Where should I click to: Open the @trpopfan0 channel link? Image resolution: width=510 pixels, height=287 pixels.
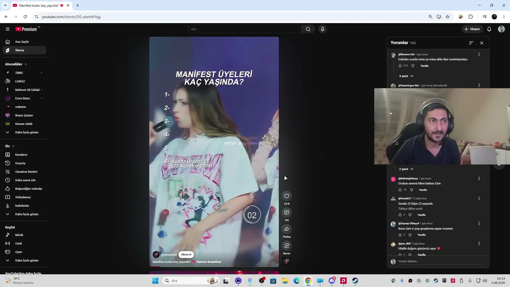coord(169,254)
